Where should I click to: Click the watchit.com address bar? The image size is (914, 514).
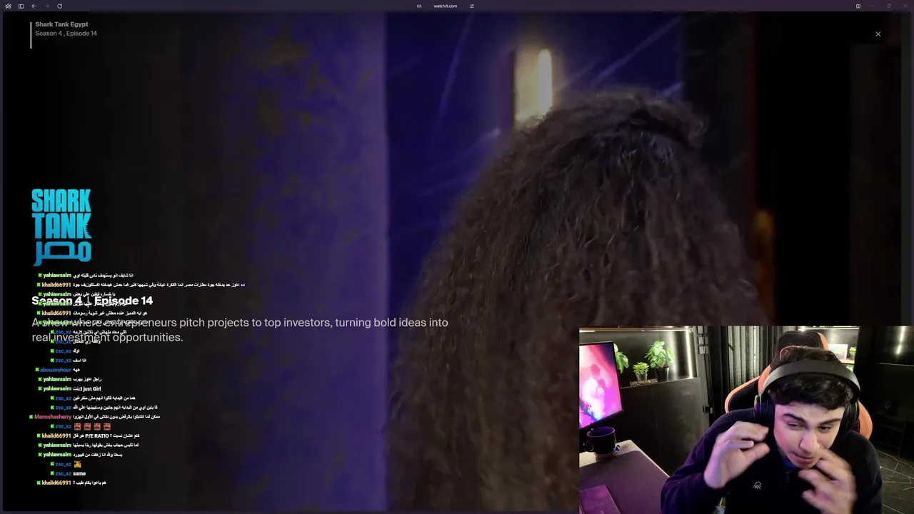tap(446, 6)
